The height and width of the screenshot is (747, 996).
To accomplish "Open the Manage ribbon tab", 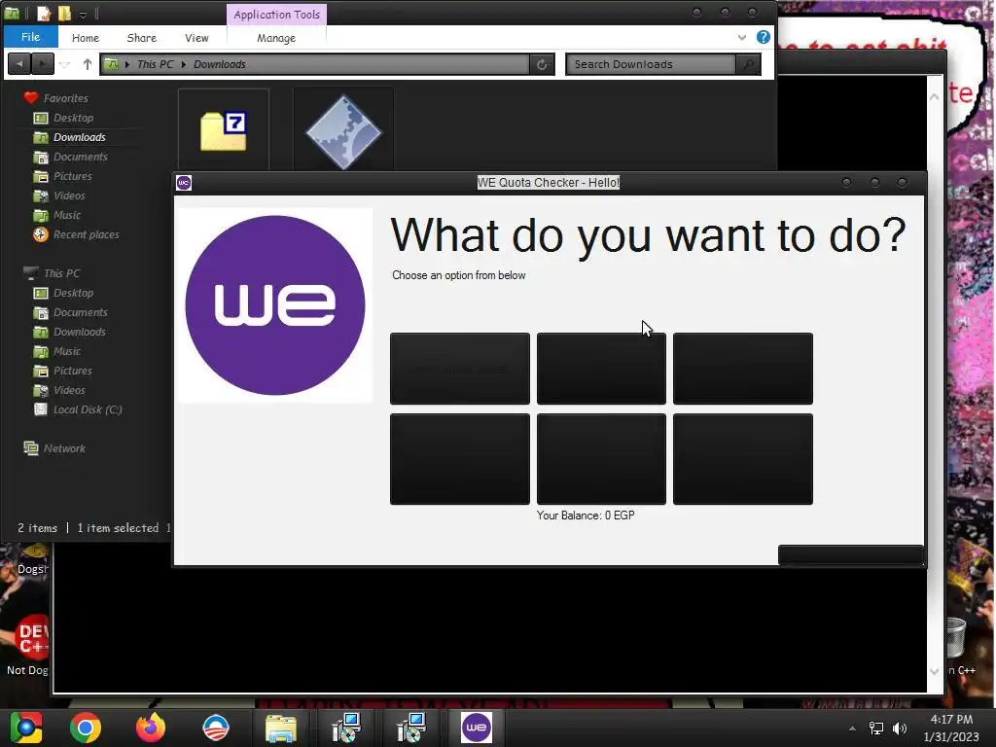I will [275, 38].
